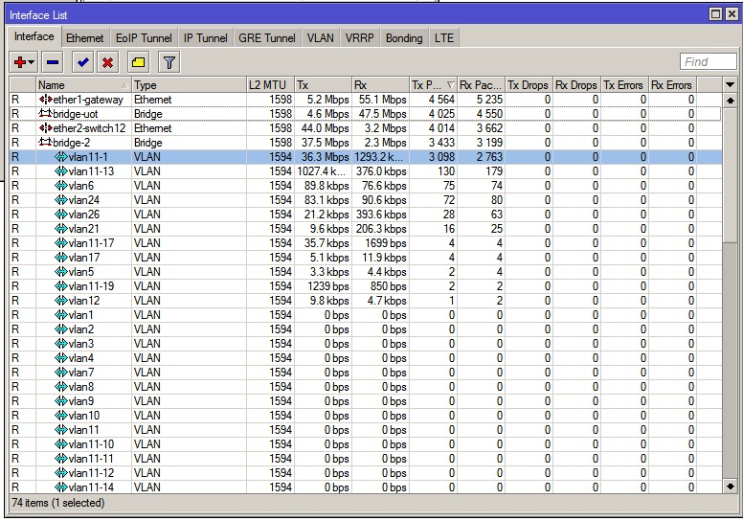This screenshot has height=521, width=743.
Task: Click the yellow Comment note icon
Action: click(x=137, y=62)
